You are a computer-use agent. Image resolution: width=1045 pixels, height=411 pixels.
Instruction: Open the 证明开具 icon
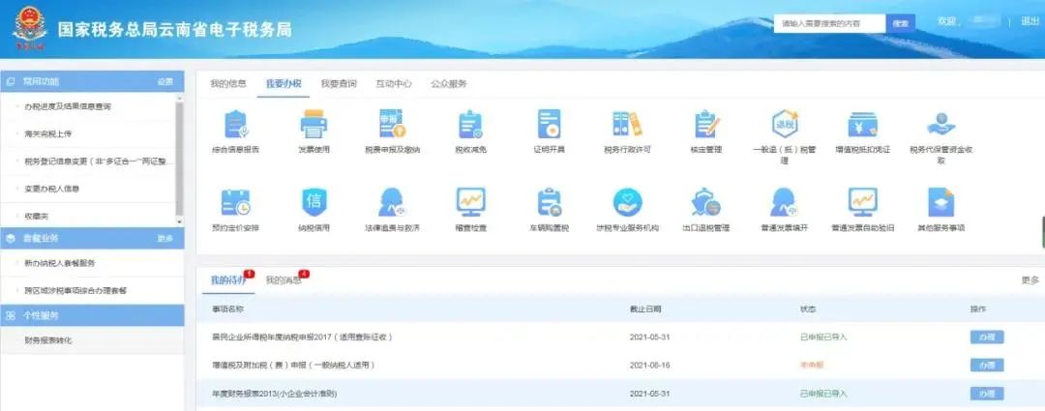pyautogui.click(x=550, y=124)
